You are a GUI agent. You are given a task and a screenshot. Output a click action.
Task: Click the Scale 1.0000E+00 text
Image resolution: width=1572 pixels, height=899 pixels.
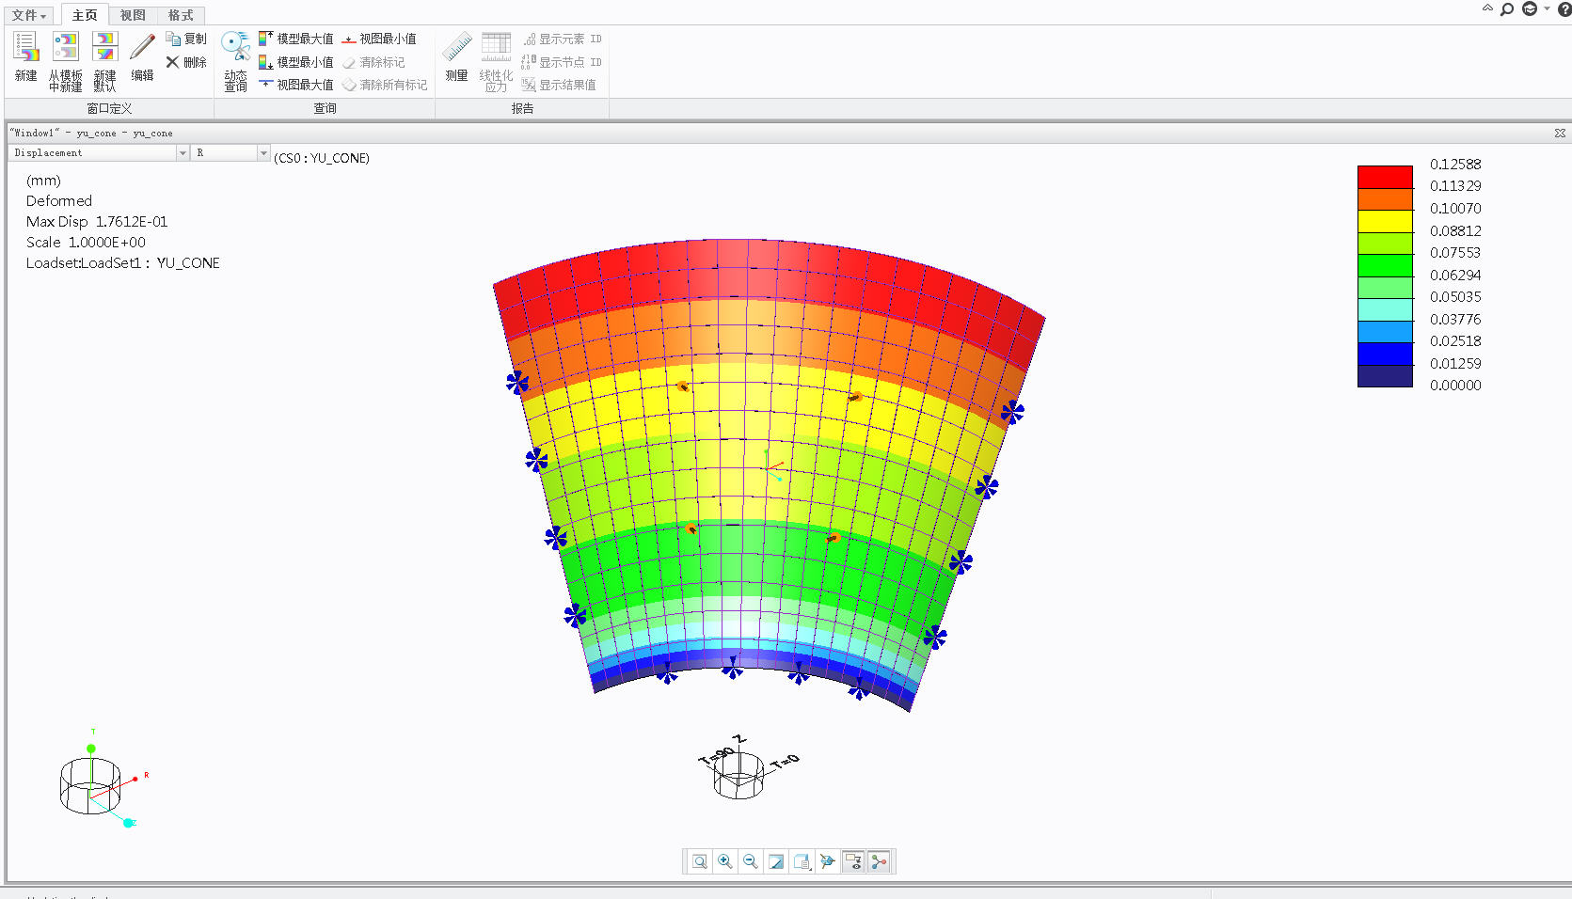coord(86,242)
